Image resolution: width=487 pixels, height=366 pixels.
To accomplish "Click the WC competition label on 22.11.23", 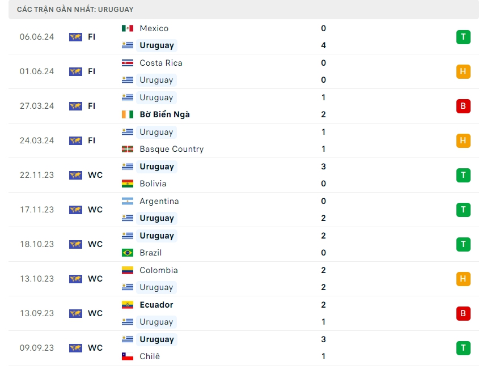I will 95,175.
